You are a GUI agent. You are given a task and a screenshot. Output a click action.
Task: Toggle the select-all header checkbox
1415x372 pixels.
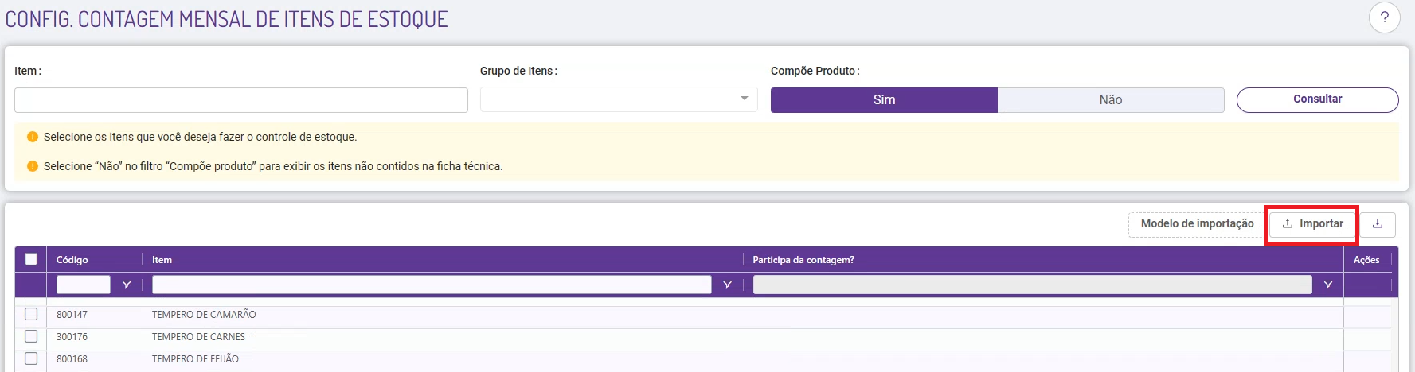tap(31, 259)
